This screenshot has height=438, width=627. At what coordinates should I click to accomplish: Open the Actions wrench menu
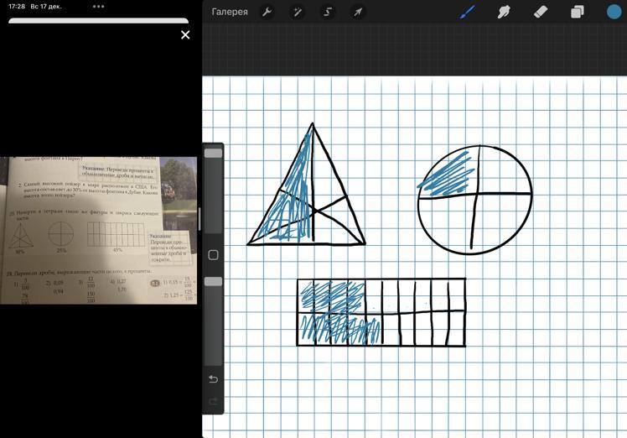click(267, 12)
